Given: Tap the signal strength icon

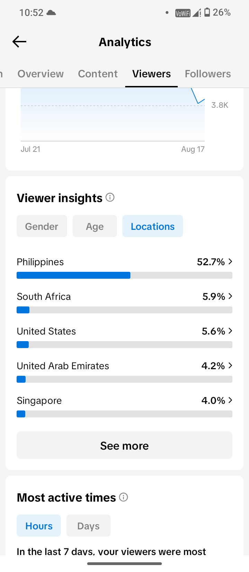Looking at the screenshot, I should pyautogui.click(x=197, y=13).
